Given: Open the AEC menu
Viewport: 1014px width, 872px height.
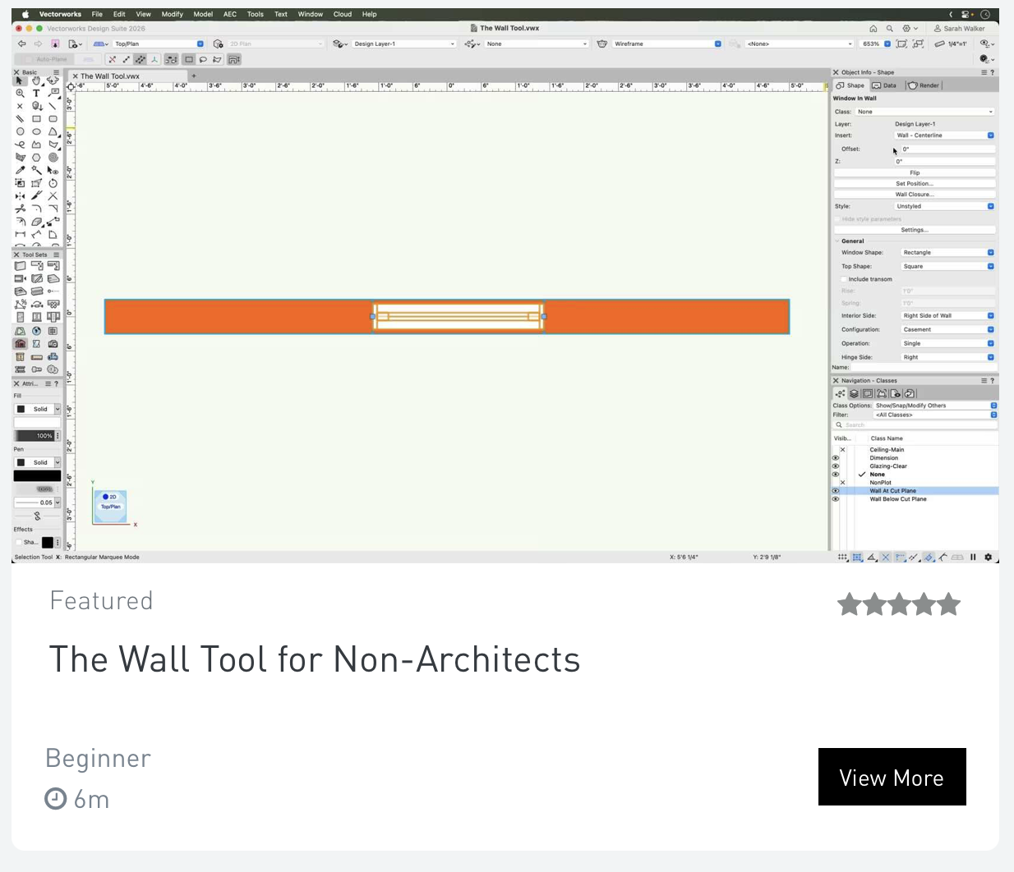Looking at the screenshot, I should pos(229,14).
